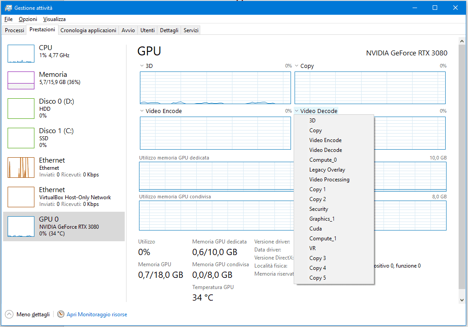Select Compute_0 in the dropdown list

[323, 160]
